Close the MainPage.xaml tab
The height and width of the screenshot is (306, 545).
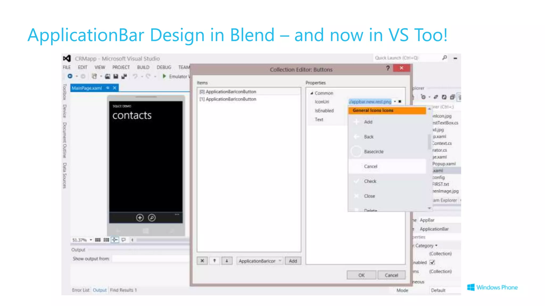click(x=115, y=88)
